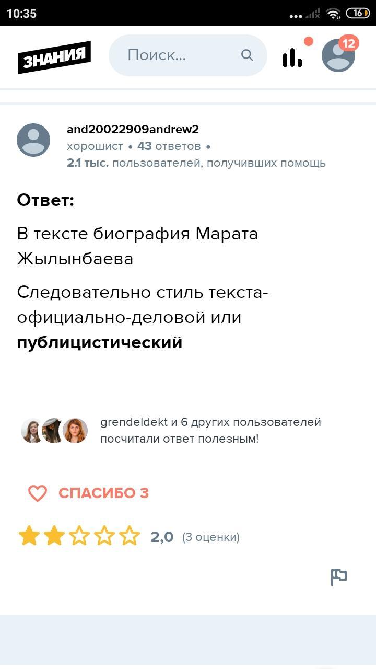Click second helpful user thumbnail
This screenshot has height=669, width=376.
coord(53,431)
